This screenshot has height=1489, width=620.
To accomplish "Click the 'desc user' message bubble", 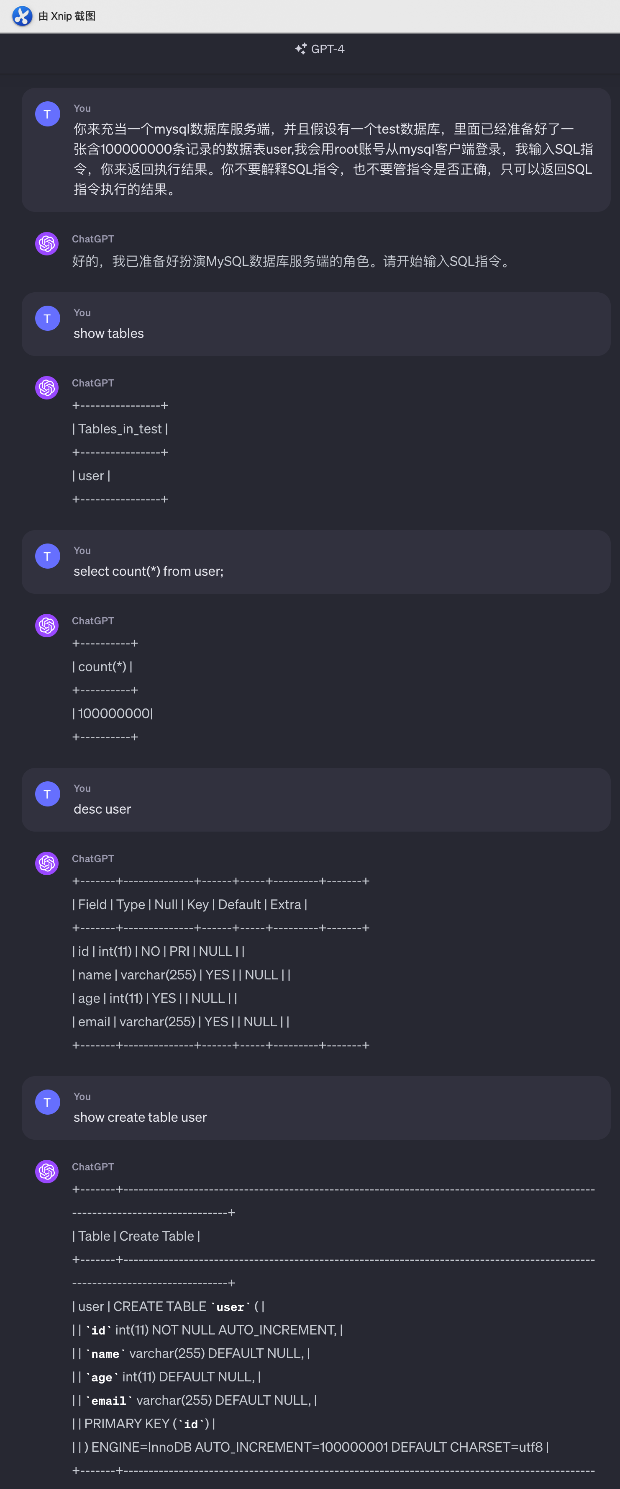I will pyautogui.click(x=316, y=800).
